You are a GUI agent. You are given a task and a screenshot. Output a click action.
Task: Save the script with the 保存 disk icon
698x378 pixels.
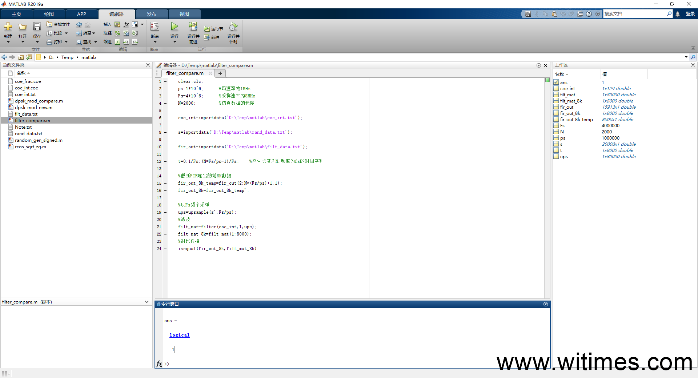point(37,27)
